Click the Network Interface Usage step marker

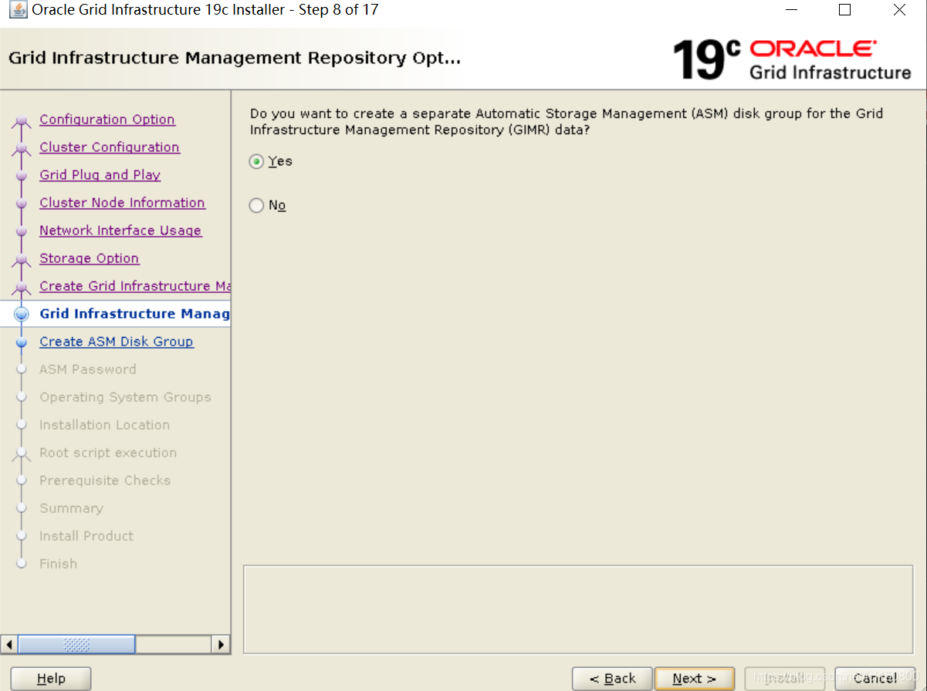(22, 231)
